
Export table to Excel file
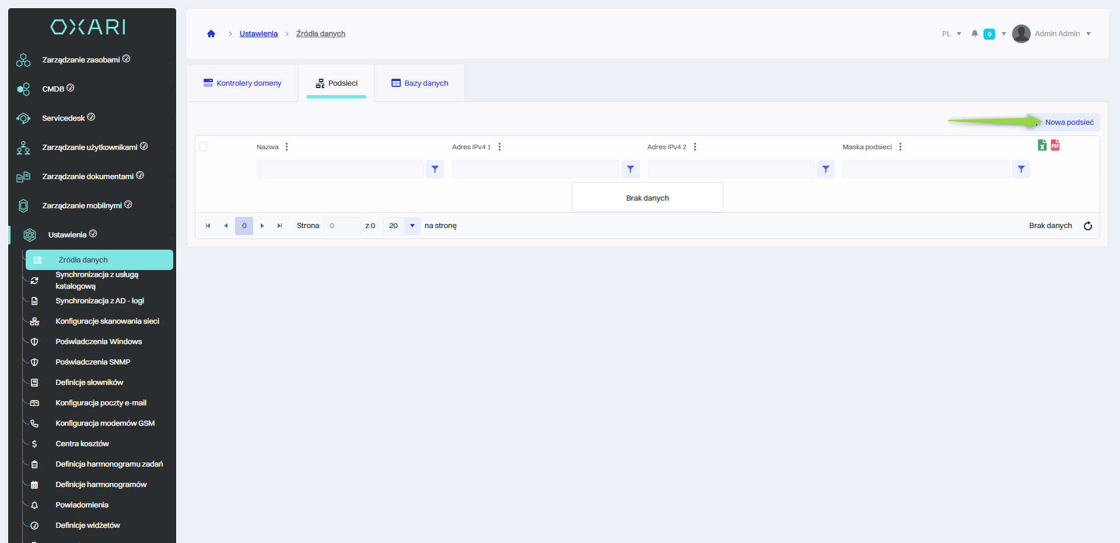point(1042,145)
